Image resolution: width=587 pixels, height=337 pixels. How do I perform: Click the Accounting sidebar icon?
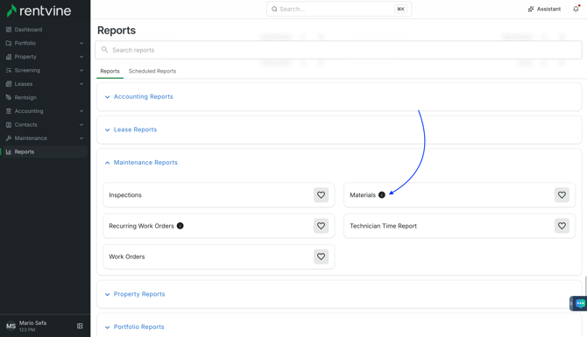9,111
